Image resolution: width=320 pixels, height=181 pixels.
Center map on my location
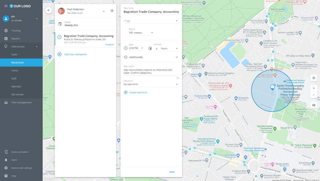coord(314,78)
